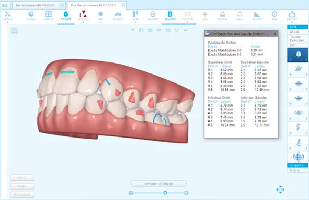Click the Inférieur Gauche heading
This screenshot has height=200, width=309.
tap(254, 98)
